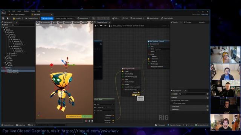Click the ExecuteContext pin on Set Transform node
241x135 pixels.
[x=149, y=44]
